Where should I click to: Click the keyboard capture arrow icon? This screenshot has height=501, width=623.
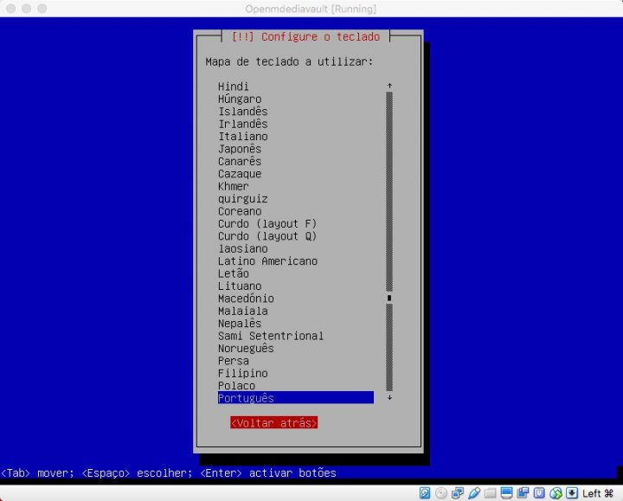tap(572, 493)
